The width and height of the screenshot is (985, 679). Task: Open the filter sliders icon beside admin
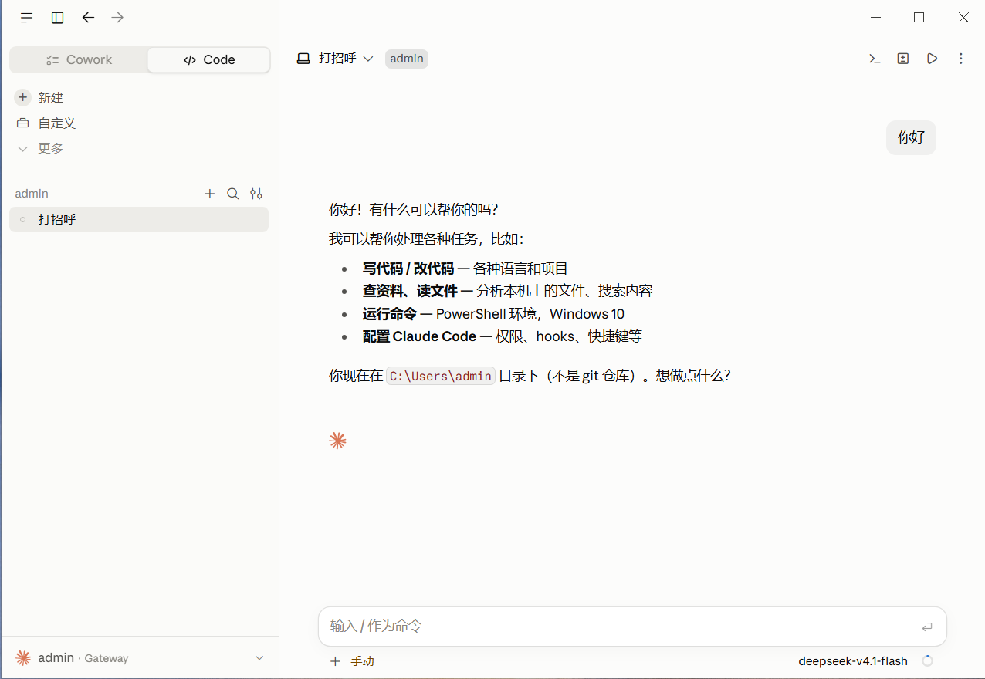click(x=256, y=194)
